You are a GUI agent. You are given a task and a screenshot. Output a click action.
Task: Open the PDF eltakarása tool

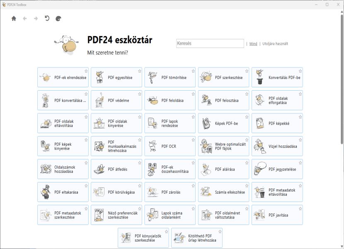click(x=63, y=192)
